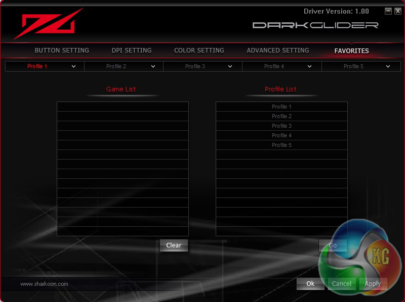The width and height of the screenshot is (405, 302).
Task: Cancel changes with the Cancel button
Action: (x=342, y=284)
